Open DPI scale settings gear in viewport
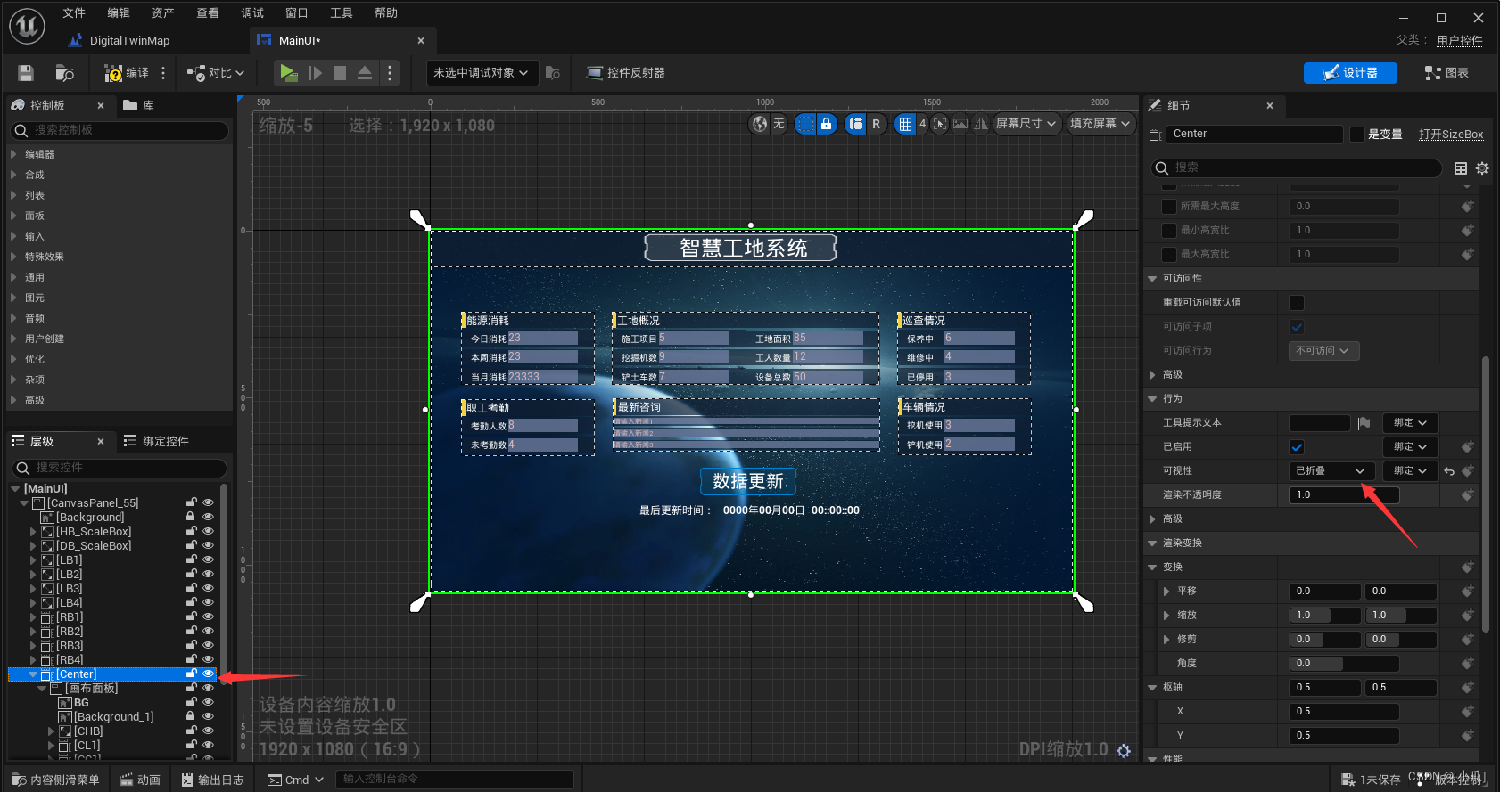This screenshot has height=792, width=1500. click(x=1124, y=751)
